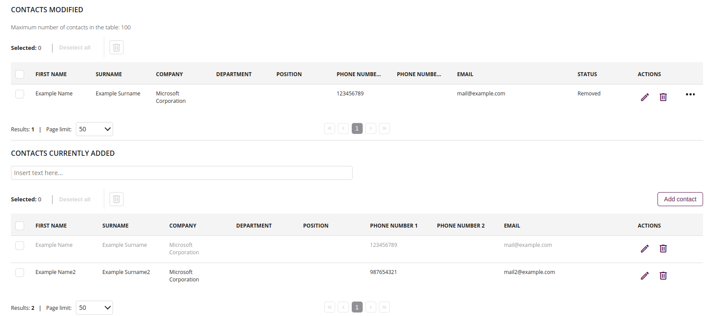The height and width of the screenshot is (316, 714).
Task: Edit the contact with status Removed
Action: point(645,97)
